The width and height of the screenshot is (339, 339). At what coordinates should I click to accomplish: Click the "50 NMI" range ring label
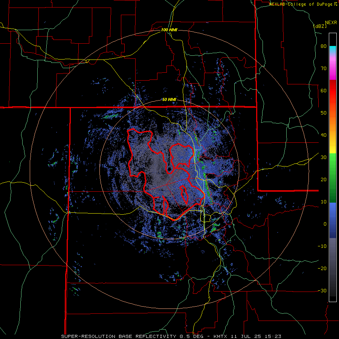[x=169, y=100]
